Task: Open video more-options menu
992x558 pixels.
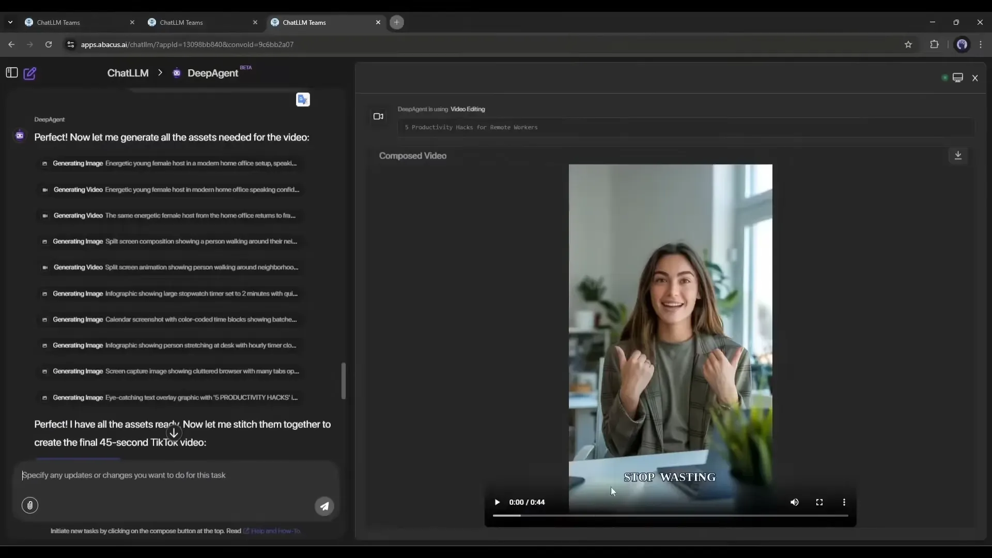Action: pos(844,502)
